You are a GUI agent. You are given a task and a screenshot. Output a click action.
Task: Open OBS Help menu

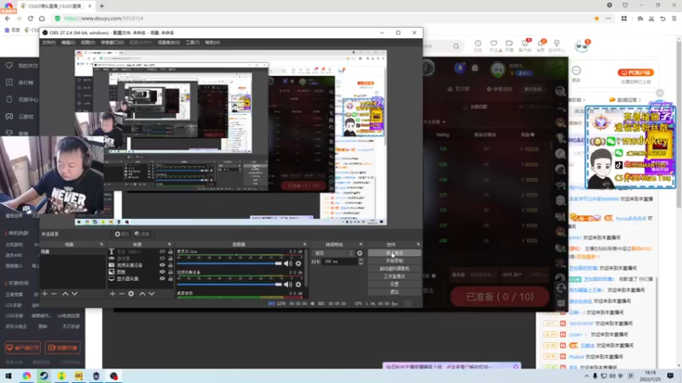212,43
